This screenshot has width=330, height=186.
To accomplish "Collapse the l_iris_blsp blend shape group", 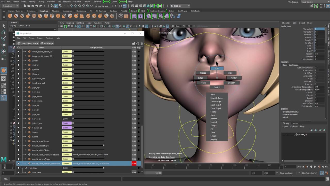I will [x=22, y=168].
